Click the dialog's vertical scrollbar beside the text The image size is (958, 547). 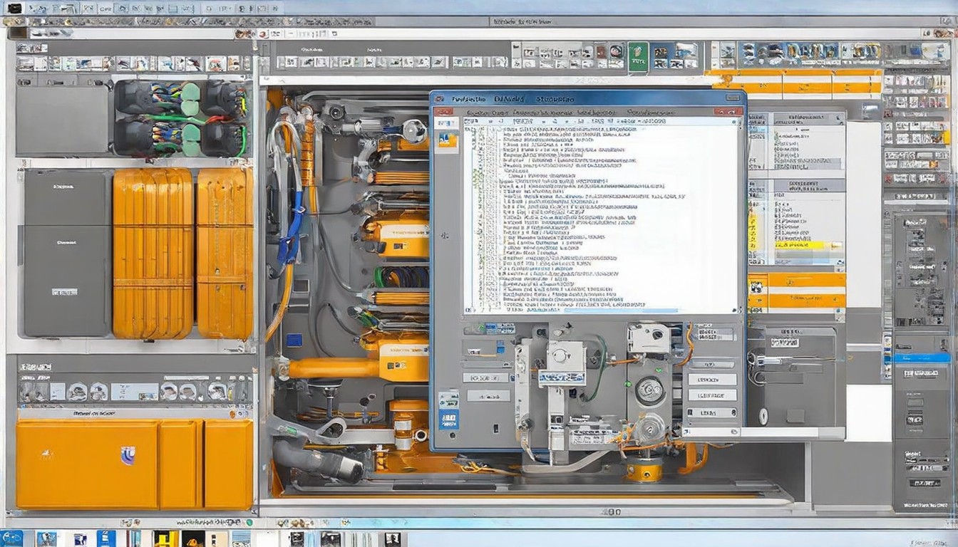[x=741, y=217]
